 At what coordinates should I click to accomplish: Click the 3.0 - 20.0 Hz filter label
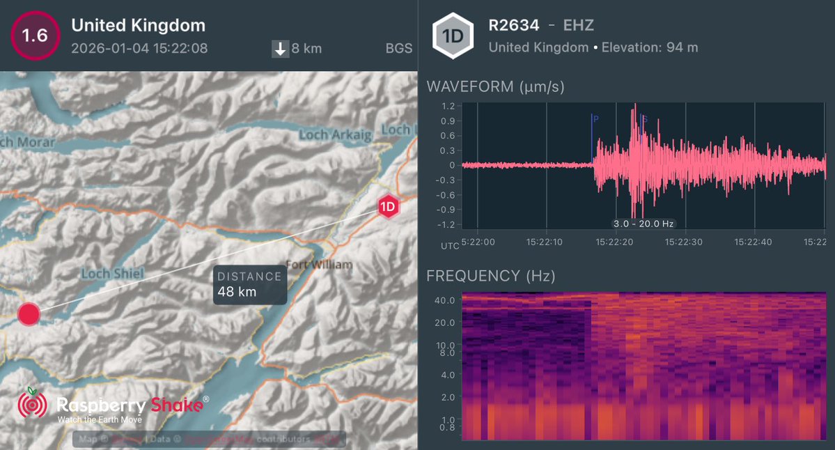click(643, 224)
